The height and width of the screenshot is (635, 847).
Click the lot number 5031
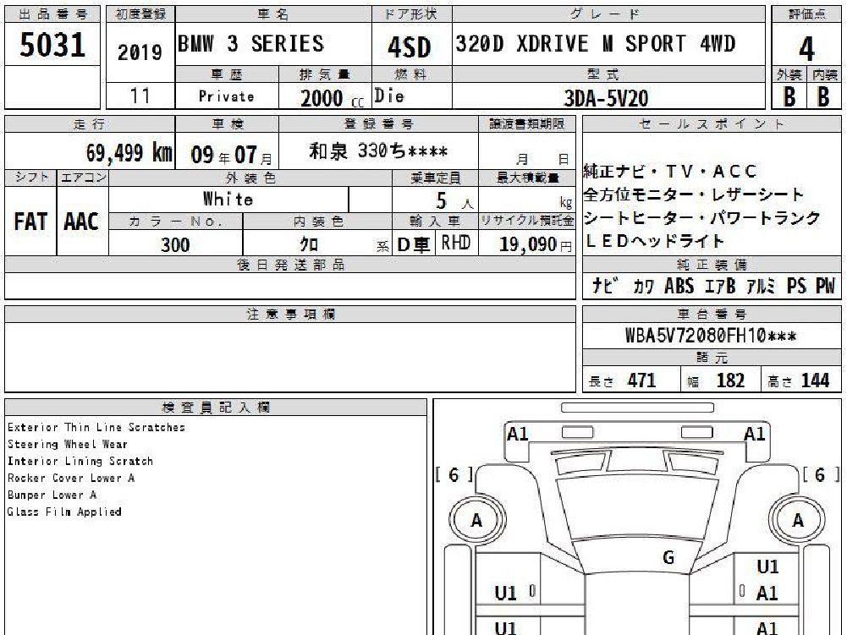(x=52, y=44)
